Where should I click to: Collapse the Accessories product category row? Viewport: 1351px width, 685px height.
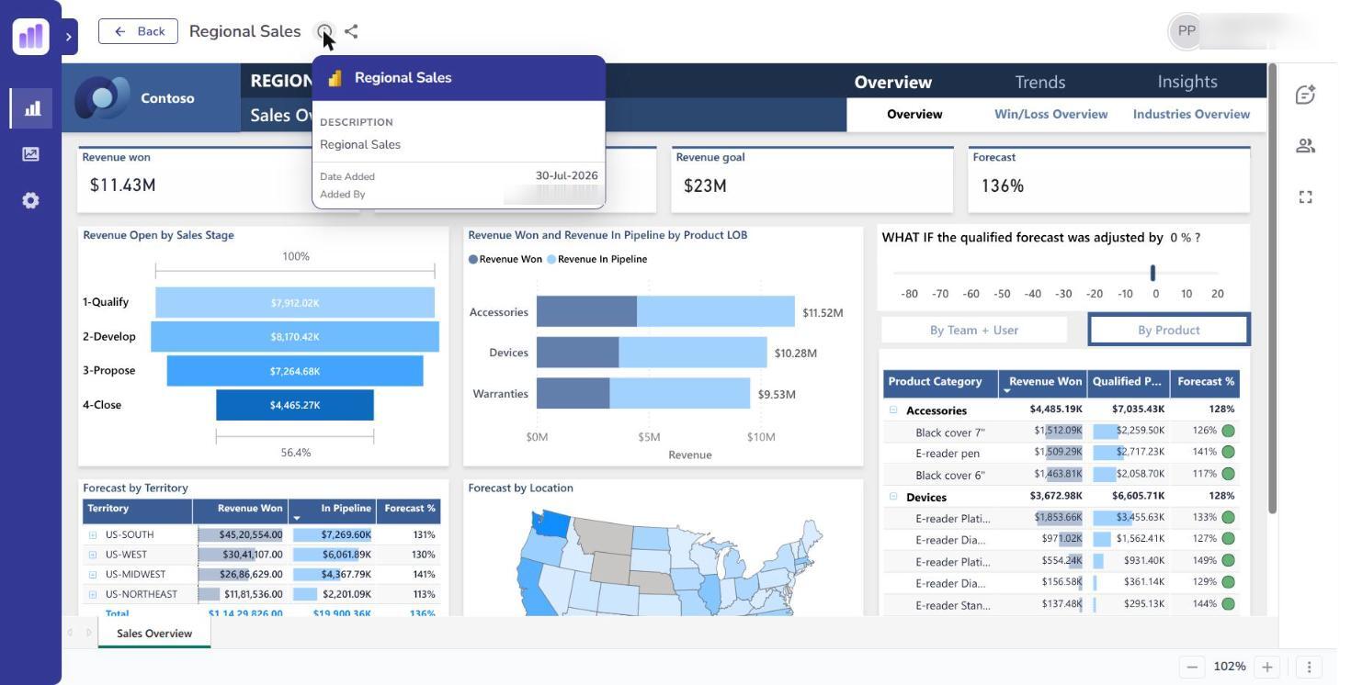(892, 410)
